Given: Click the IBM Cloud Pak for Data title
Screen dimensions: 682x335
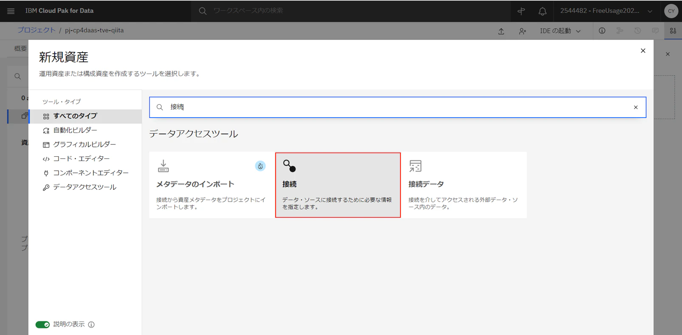Looking at the screenshot, I should click(59, 11).
